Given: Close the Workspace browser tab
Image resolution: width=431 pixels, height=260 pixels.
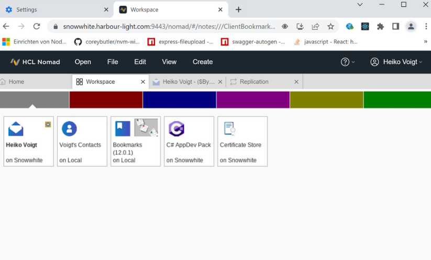Looking at the screenshot, I should [x=220, y=9].
